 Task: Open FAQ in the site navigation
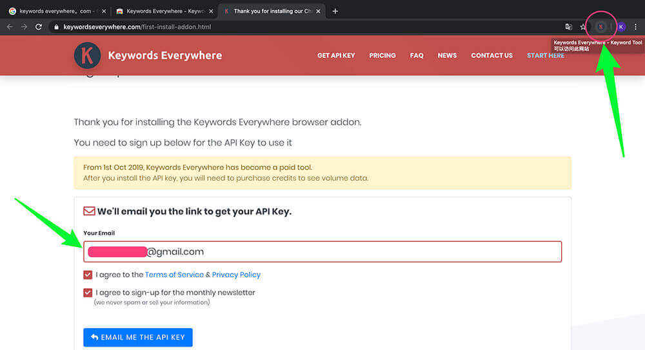[416, 55]
